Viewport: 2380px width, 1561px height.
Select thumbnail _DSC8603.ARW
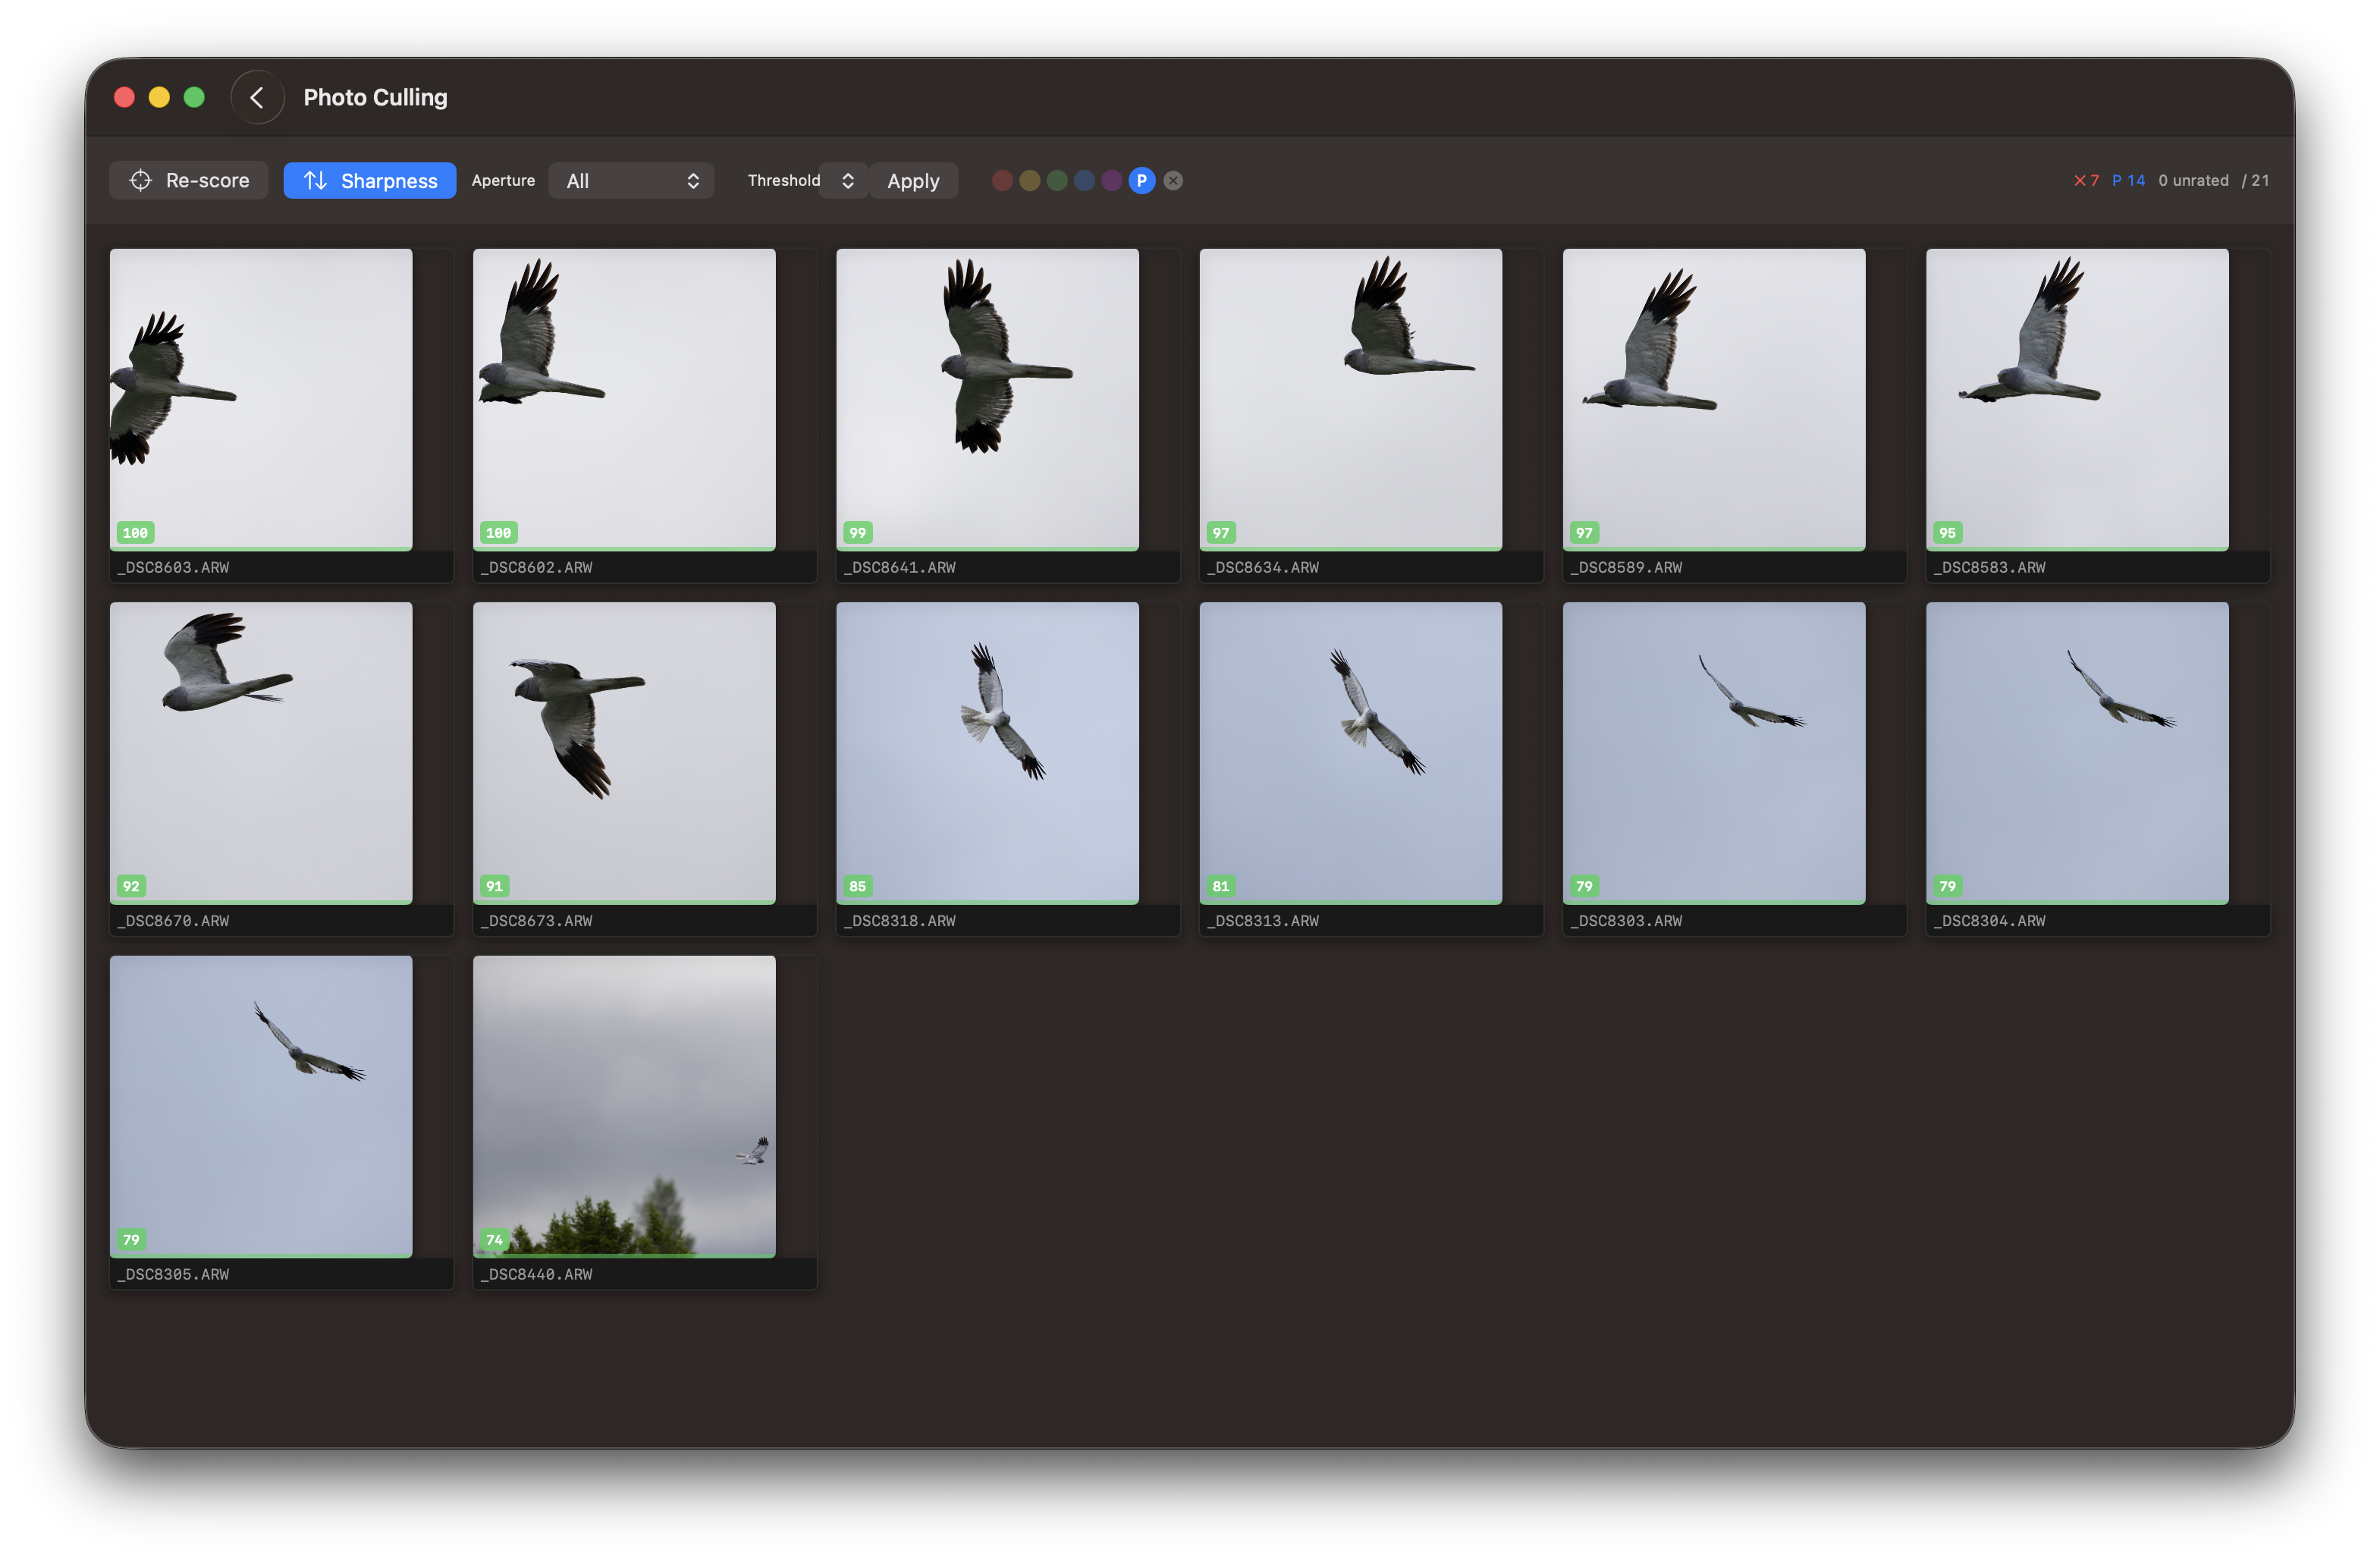[261, 398]
